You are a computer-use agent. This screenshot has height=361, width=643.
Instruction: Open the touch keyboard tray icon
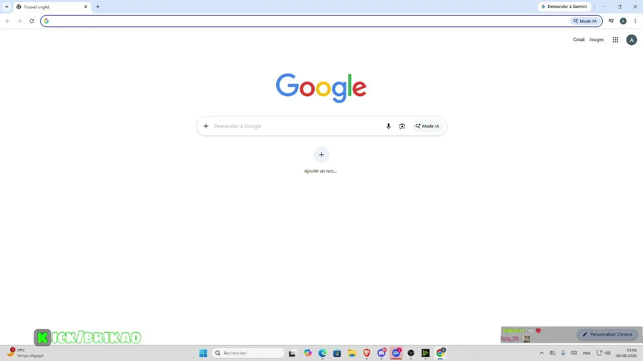pyautogui.click(x=574, y=353)
